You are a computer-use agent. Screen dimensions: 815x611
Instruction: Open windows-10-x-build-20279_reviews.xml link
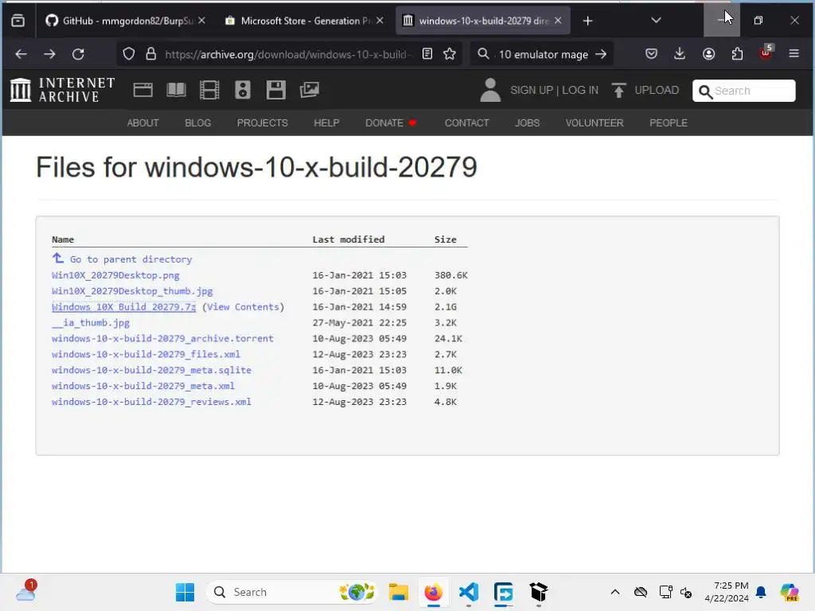[151, 402]
